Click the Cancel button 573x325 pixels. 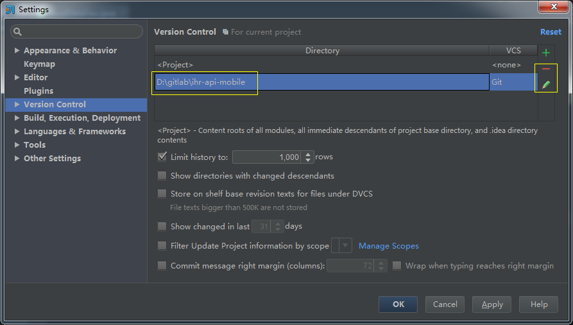pos(445,304)
